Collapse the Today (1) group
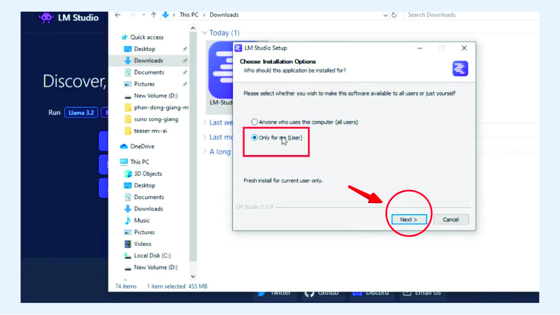This screenshot has height=315, width=560. point(204,33)
